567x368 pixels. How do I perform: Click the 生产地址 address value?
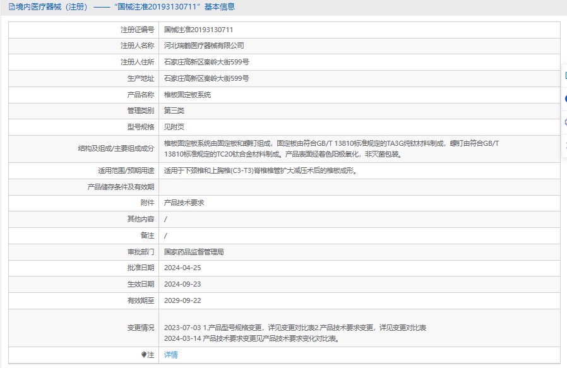click(206, 78)
